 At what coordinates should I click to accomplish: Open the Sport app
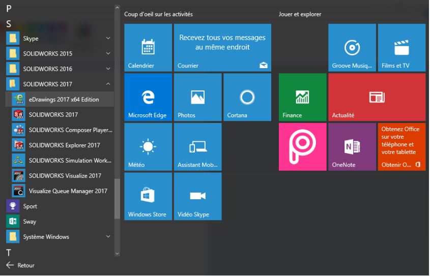point(60,206)
